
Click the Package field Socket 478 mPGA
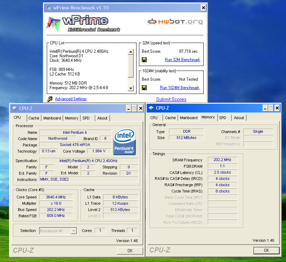coord(75,145)
